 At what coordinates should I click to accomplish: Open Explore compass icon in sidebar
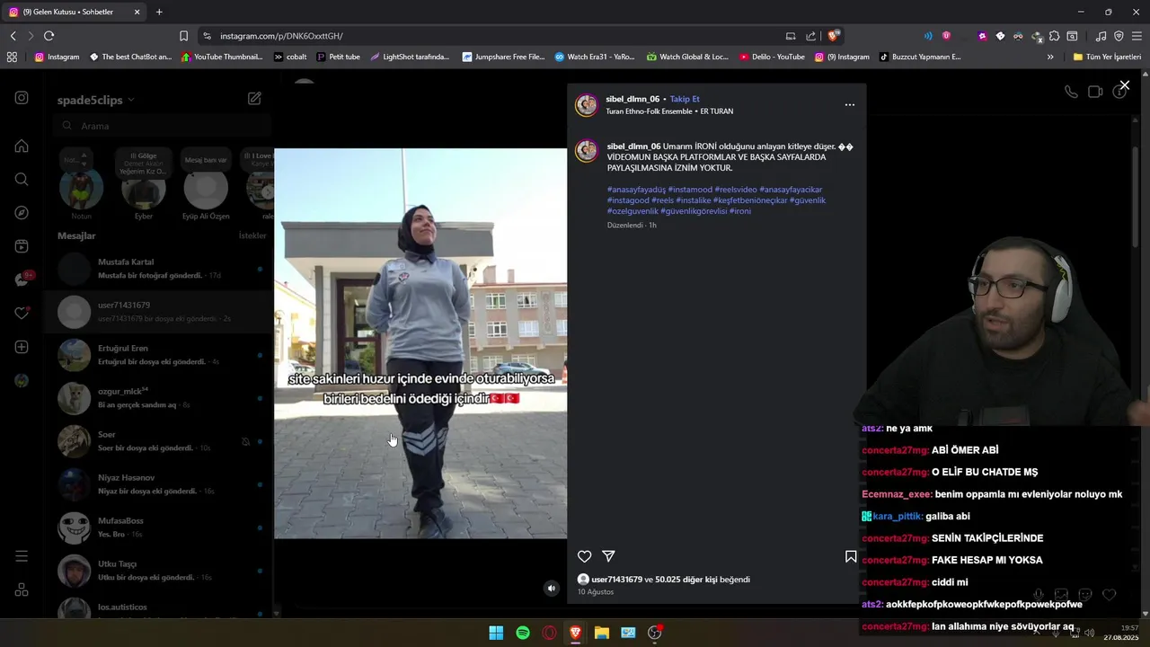[x=22, y=213]
